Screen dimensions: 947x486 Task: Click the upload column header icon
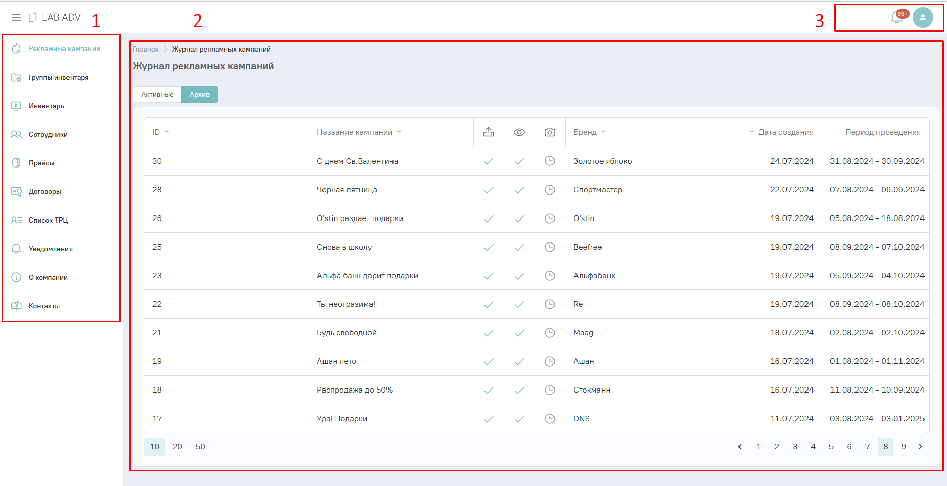[x=489, y=132]
